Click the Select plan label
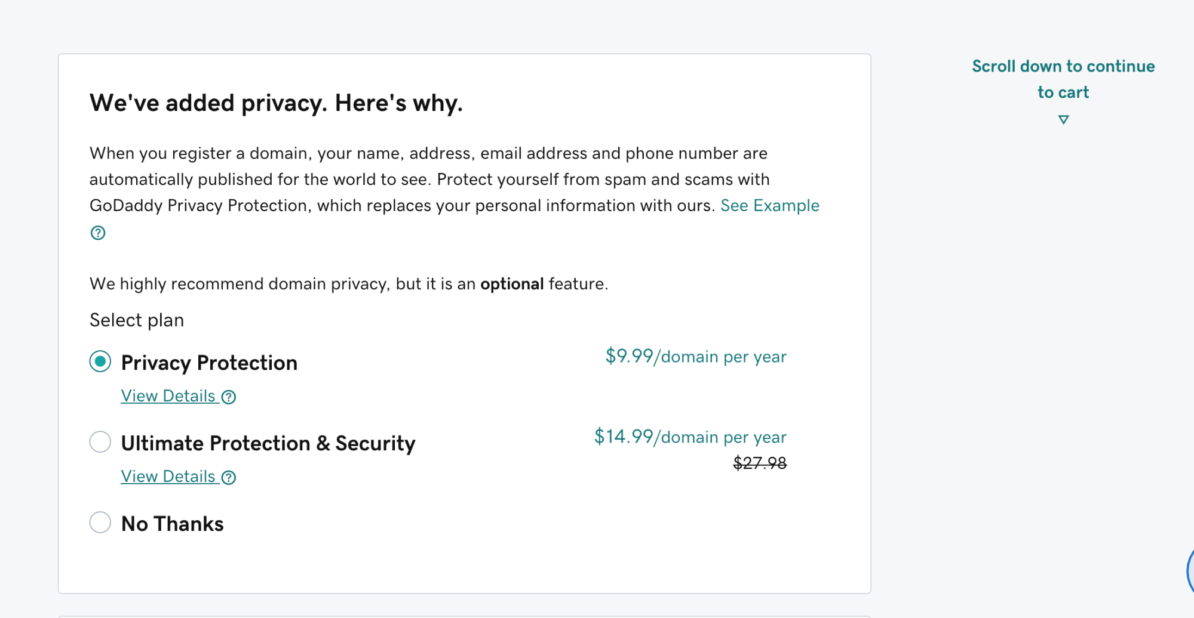Screen dimensions: 1194x618 pyautogui.click(x=136, y=320)
